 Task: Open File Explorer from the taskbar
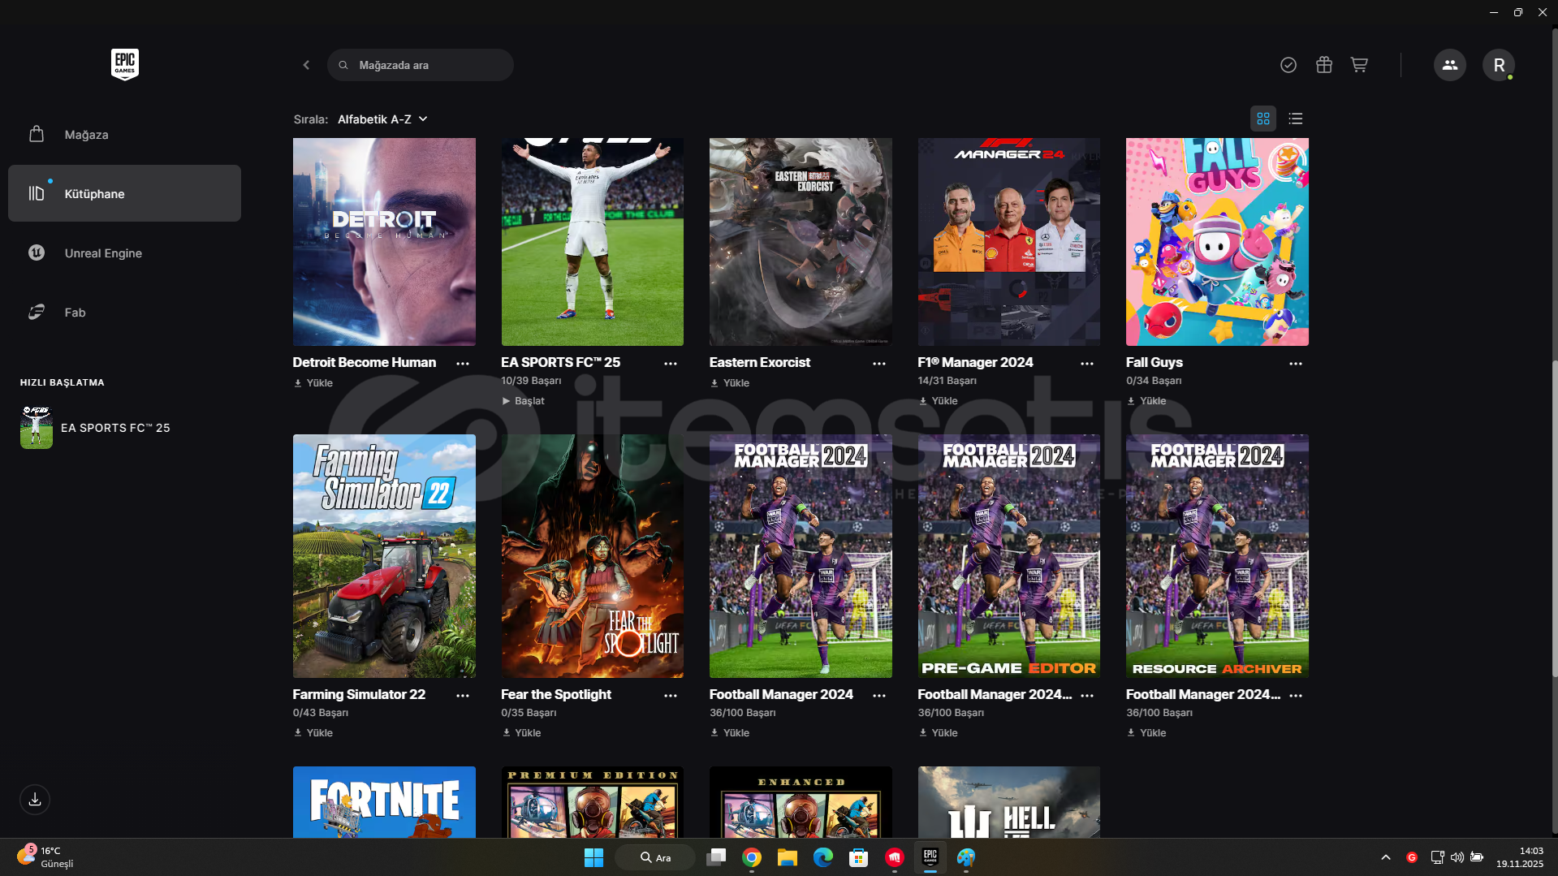tap(788, 857)
